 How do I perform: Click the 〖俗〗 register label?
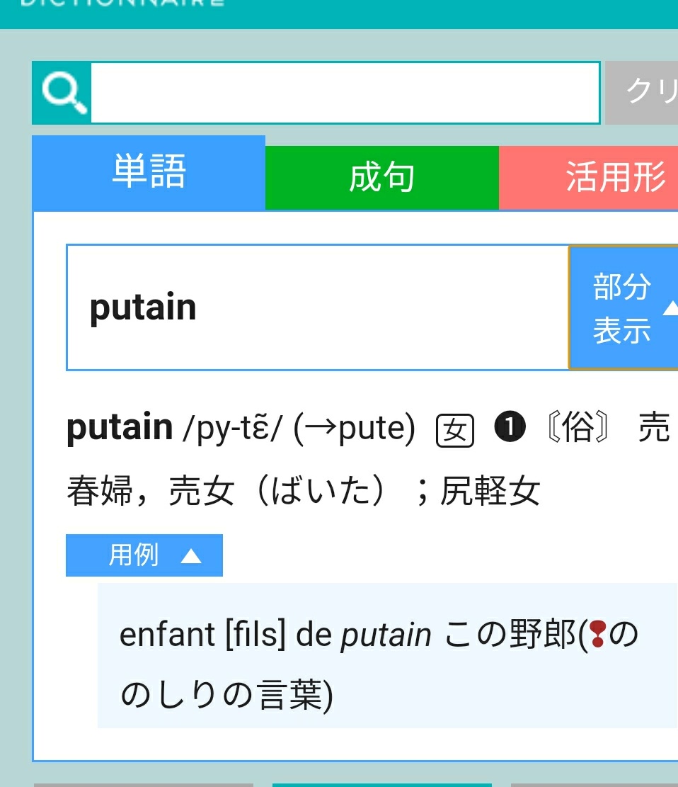[x=578, y=429]
